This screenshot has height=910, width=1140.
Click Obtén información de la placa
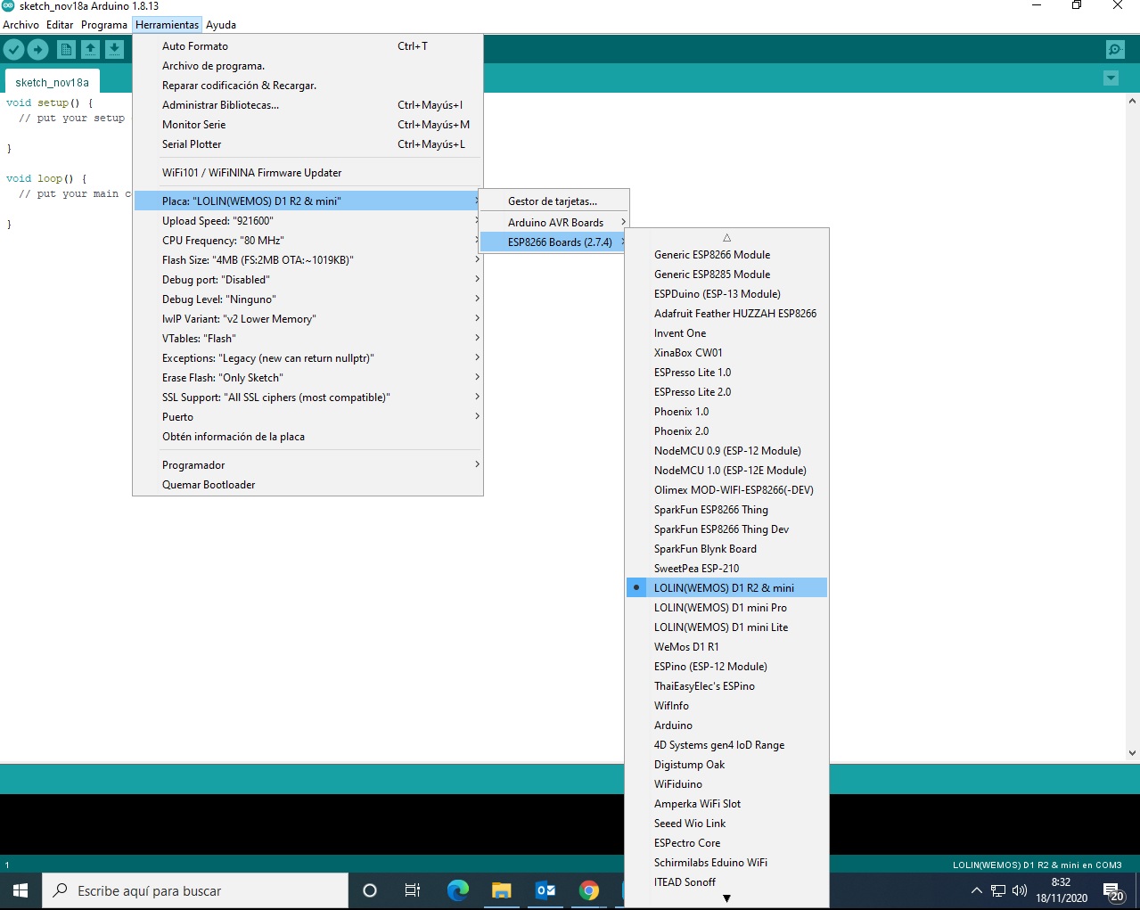pyautogui.click(x=308, y=437)
